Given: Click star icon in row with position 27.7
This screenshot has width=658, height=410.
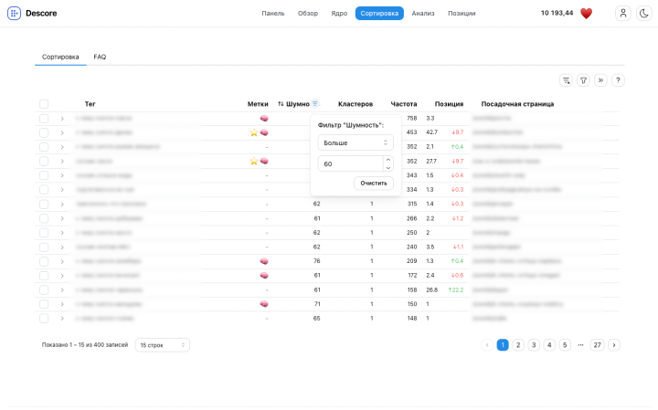Looking at the screenshot, I should pos(254,162).
